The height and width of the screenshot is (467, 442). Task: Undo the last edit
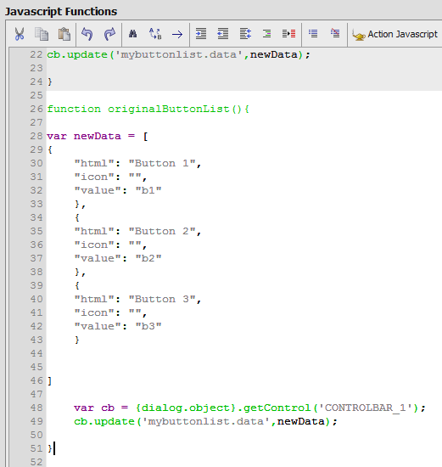87,34
